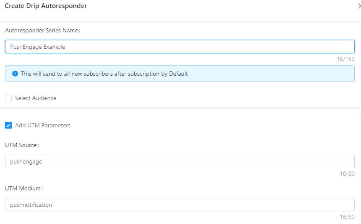Click the 'Create Drip Autoresponder' heading
The height and width of the screenshot is (224, 361).
[46, 6]
